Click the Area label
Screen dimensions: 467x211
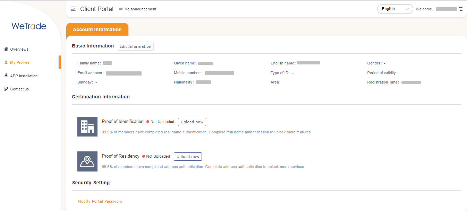[x=275, y=82]
